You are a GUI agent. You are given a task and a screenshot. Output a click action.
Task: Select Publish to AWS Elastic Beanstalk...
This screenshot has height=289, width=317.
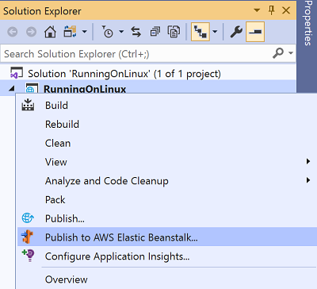coord(167,237)
